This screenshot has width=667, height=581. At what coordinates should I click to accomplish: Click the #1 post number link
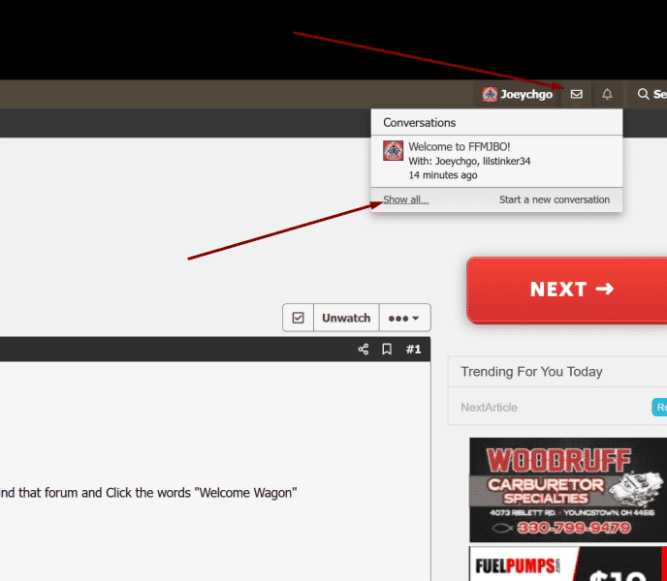(413, 349)
